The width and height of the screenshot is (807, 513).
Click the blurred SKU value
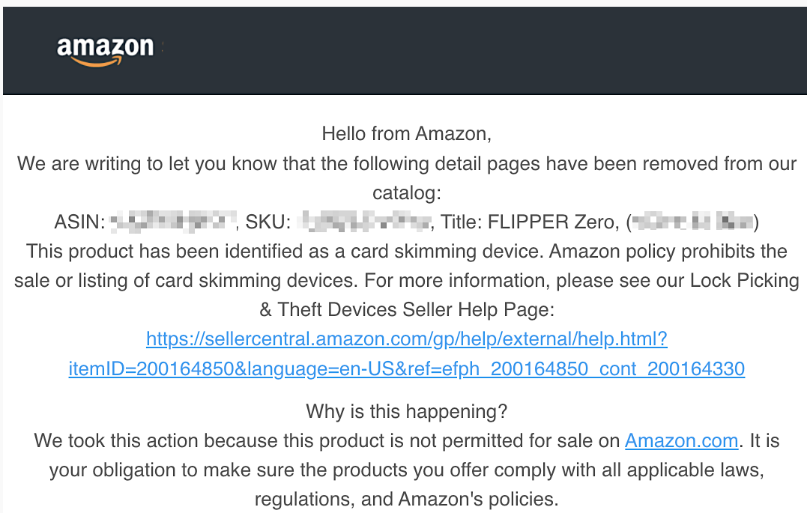tap(364, 222)
